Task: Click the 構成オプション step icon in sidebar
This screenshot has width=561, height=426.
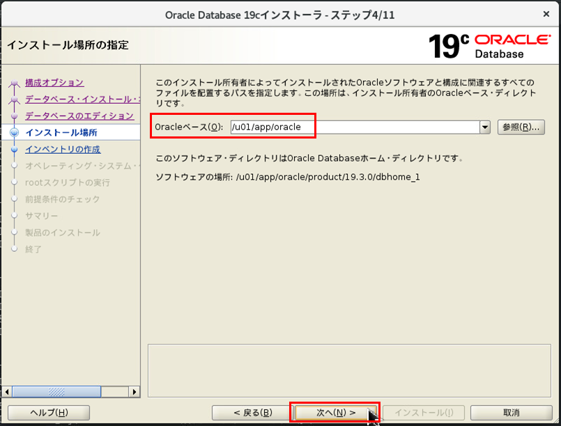Action: 14,82
